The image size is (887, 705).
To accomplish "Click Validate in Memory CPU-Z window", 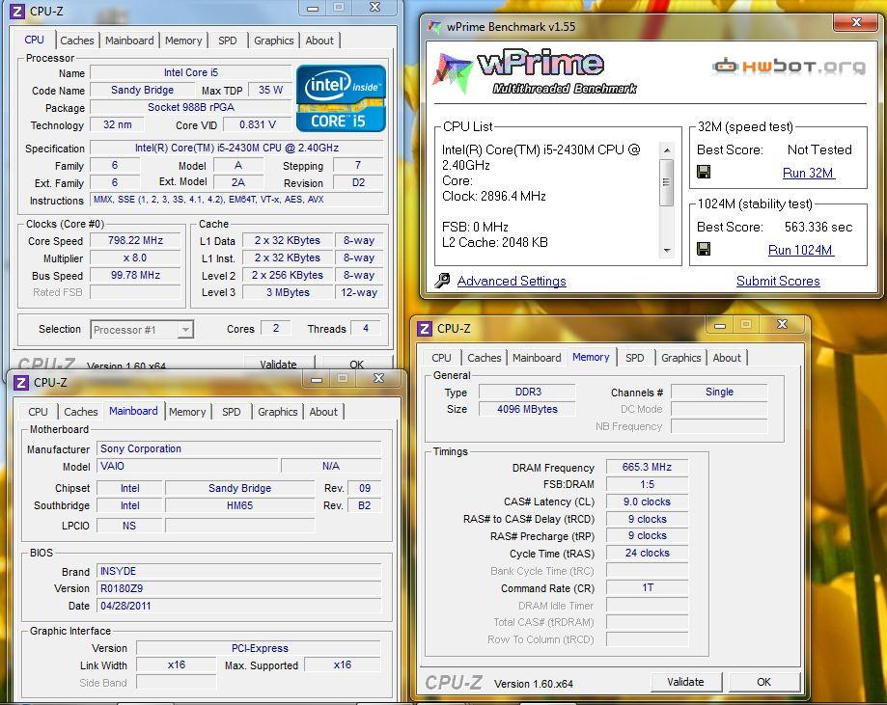I will pos(685,682).
